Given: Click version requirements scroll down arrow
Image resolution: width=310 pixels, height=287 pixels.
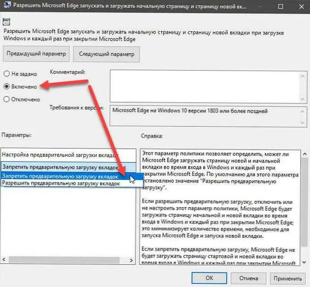Looking at the screenshot, I should pyautogui.click(x=302, y=123).
